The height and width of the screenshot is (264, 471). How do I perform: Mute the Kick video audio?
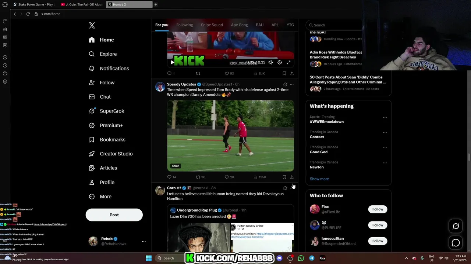(x=271, y=62)
